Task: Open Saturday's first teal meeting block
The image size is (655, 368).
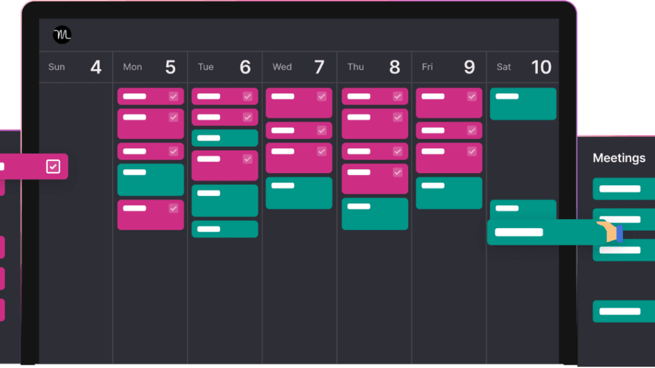Action: (x=523, y=103)
